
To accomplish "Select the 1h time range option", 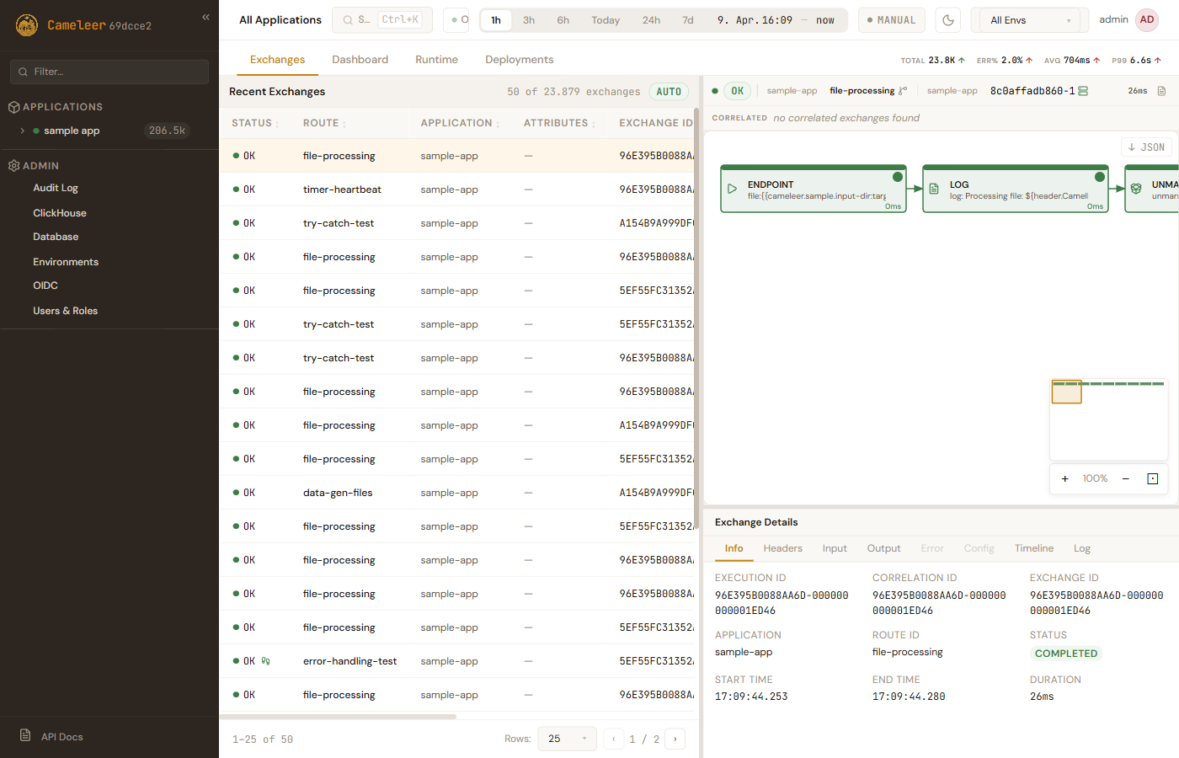I will coord(496,20).
